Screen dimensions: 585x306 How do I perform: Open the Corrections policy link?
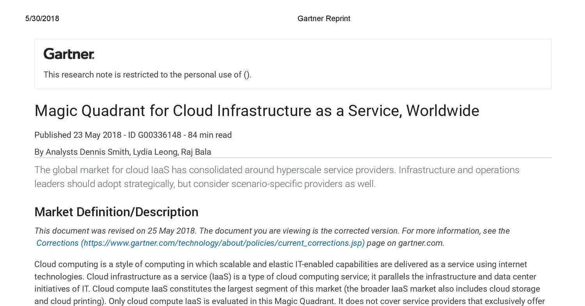[57, 243]
